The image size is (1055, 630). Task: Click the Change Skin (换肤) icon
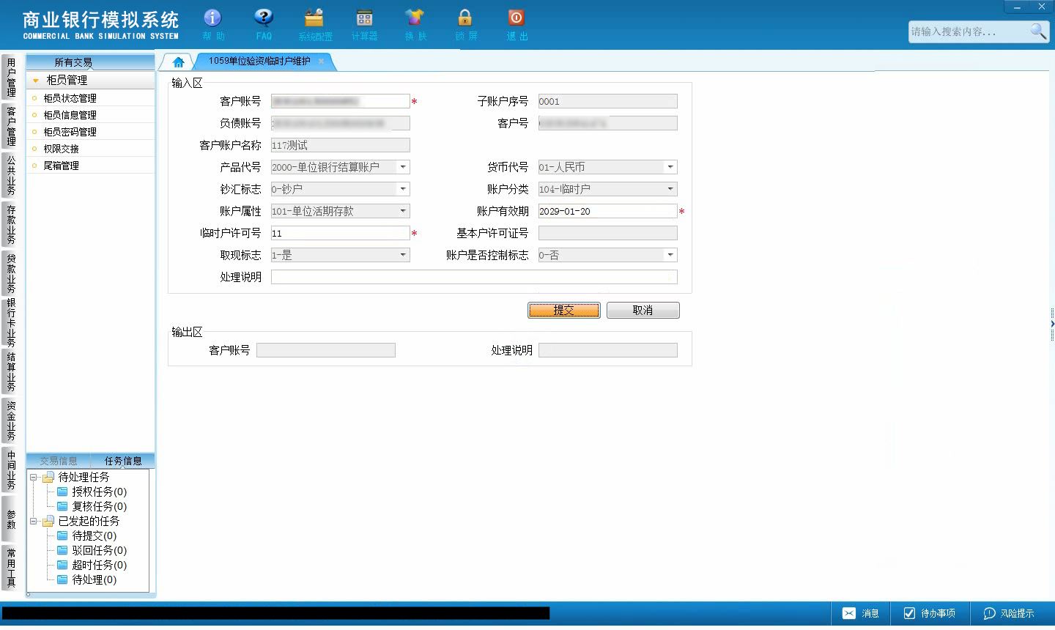(x=415, y=24)
